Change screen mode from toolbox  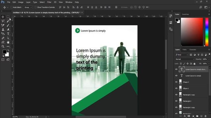(8, 60)
